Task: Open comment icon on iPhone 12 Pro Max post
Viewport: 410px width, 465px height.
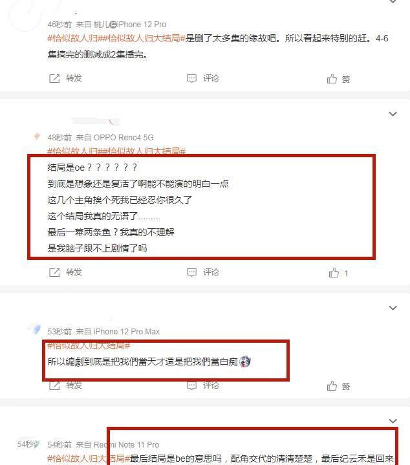Action: tap(191, 385)
